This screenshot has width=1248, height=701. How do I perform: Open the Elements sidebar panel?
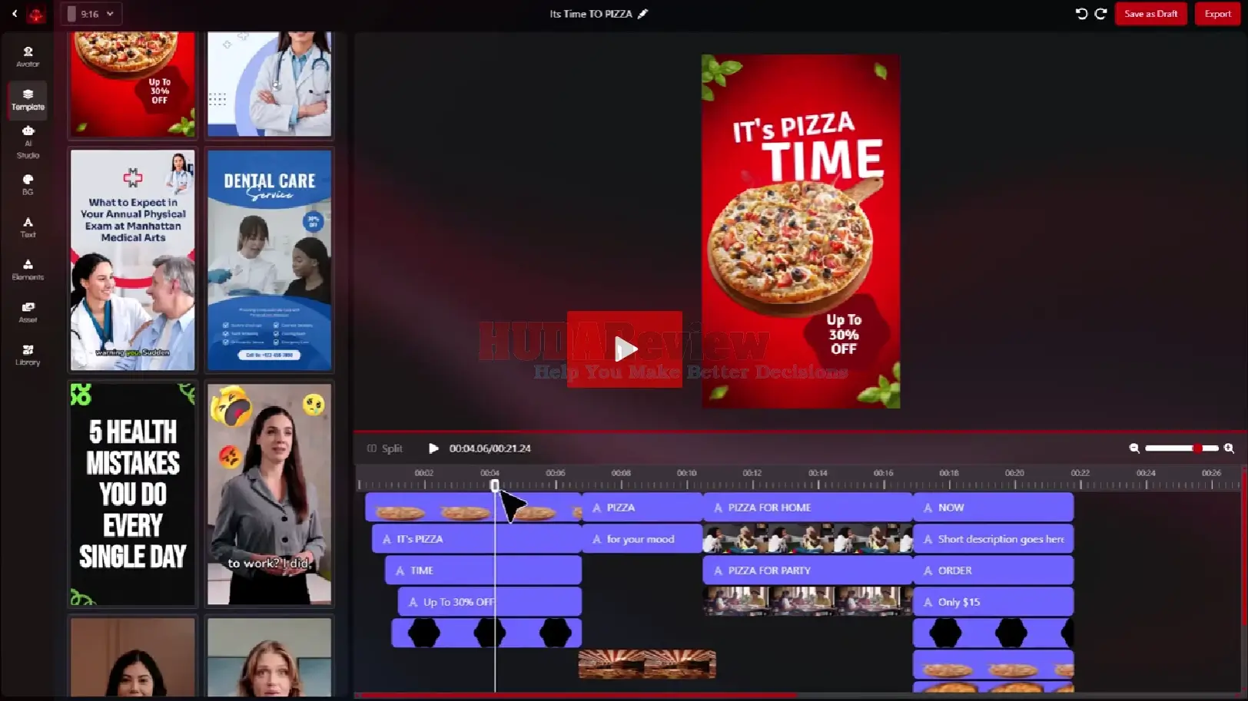point(28,269)
